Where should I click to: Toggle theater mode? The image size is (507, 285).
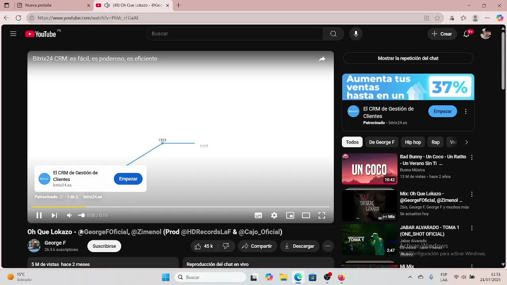tap(306, 215)
